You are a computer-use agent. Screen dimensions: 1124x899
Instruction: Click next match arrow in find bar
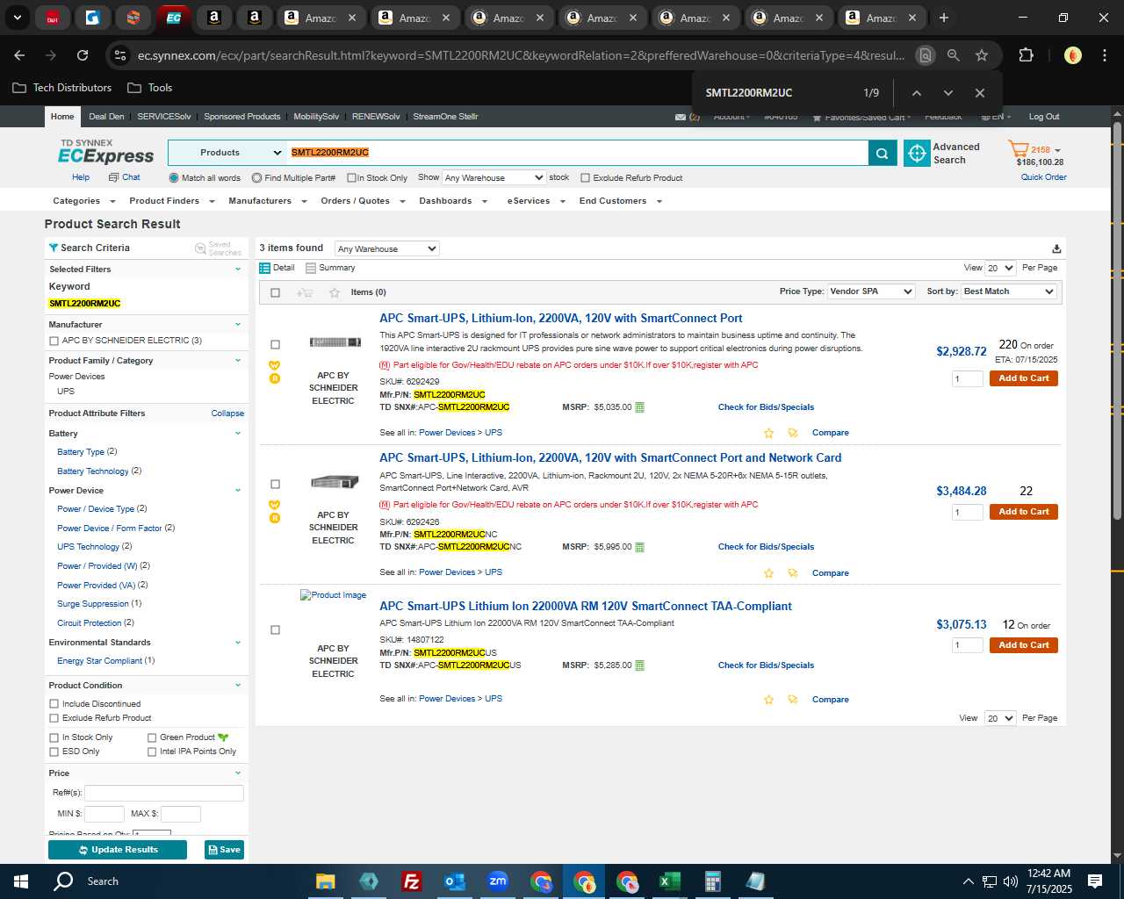click(x=948, y=93)
